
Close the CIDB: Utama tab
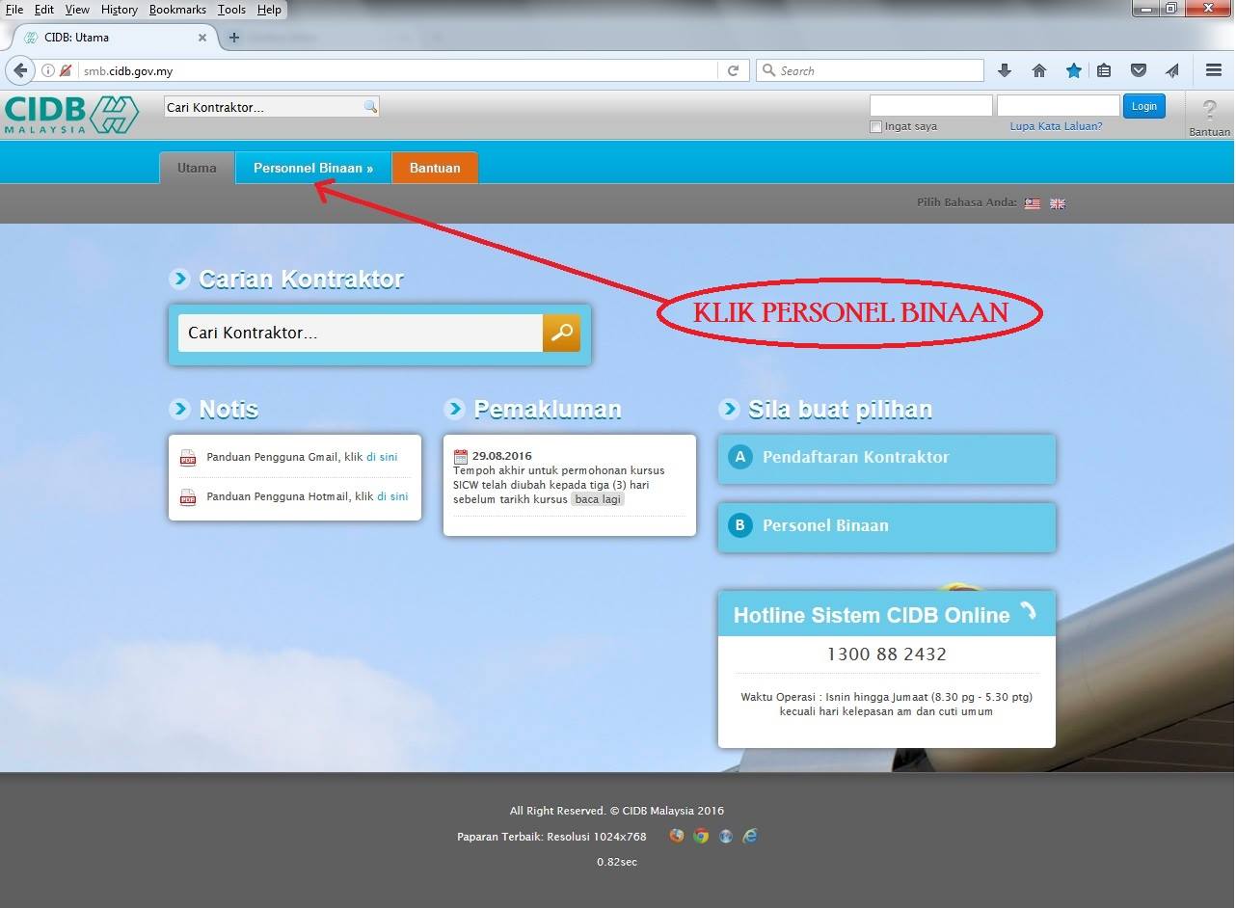pyautogui.click(x=202, y=38)
